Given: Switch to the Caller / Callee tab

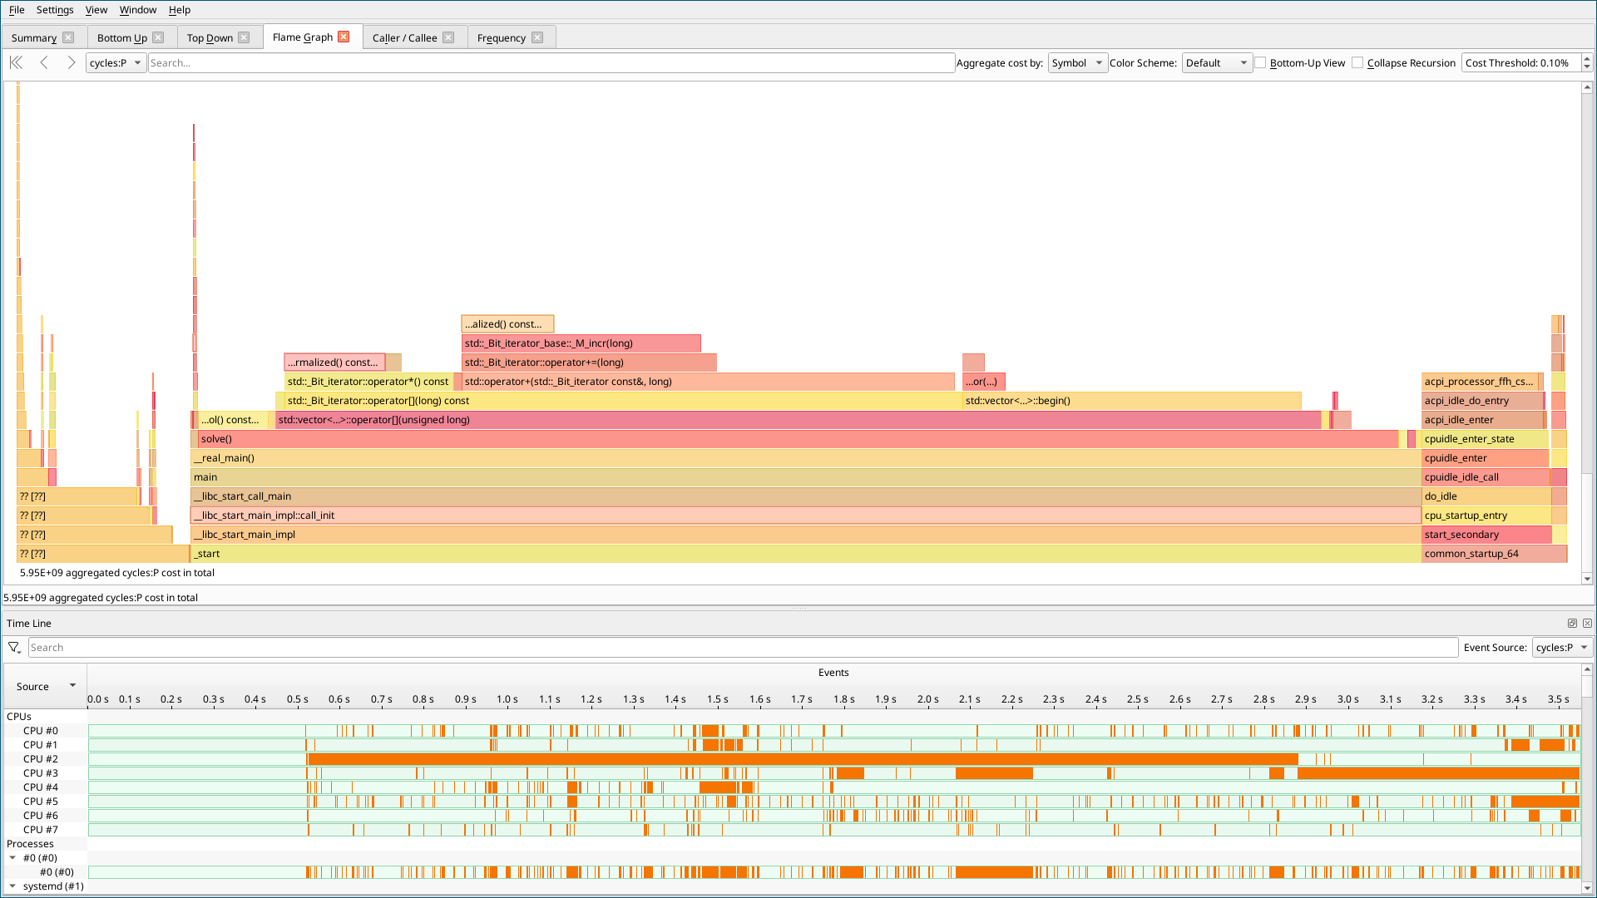Looking at the screenshot, I should [x=404, y=37].
